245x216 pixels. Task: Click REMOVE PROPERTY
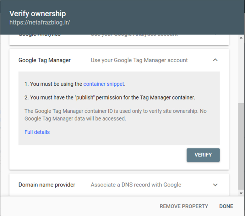point(184,206)
